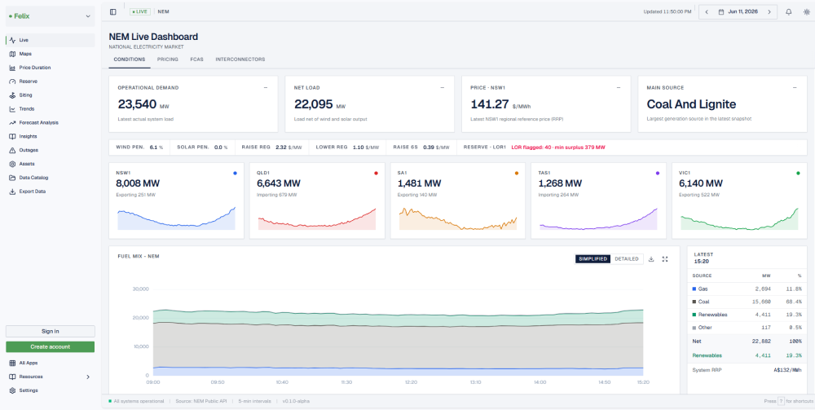Screen dimensions: 815x410
Task: Switch theme with the sun icon
Action: [806, 12]
